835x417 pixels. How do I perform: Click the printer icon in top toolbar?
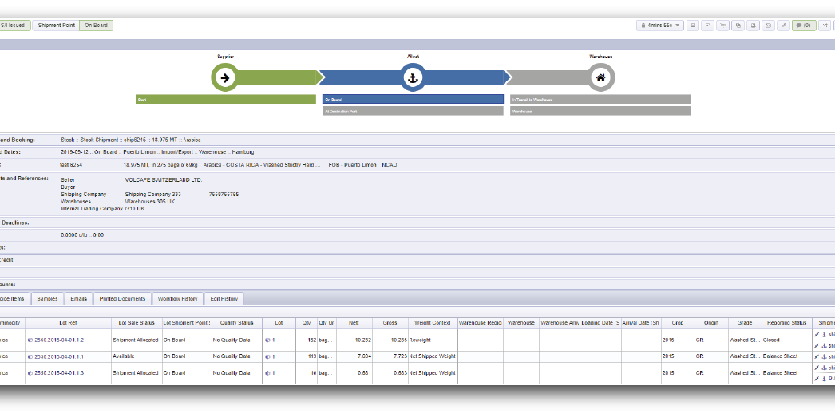pos(753,26)
